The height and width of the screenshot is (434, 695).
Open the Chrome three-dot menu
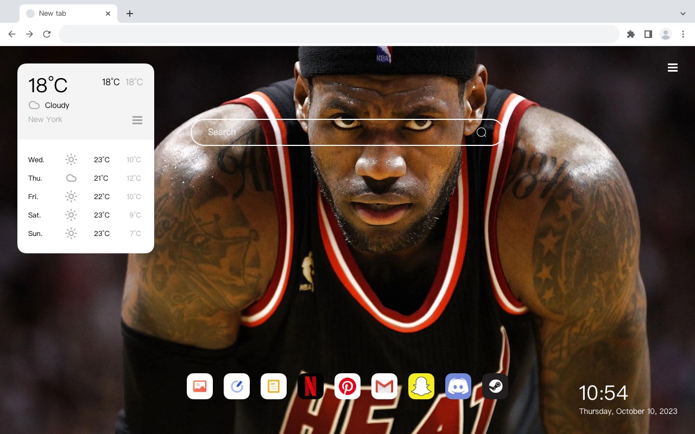(683, 34)
